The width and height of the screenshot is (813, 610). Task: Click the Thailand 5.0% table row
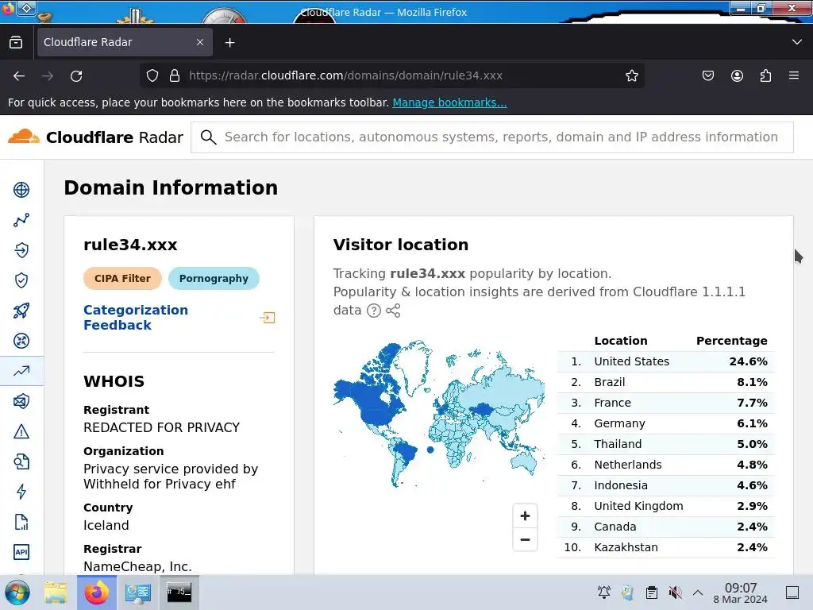(x=666, y=444)
